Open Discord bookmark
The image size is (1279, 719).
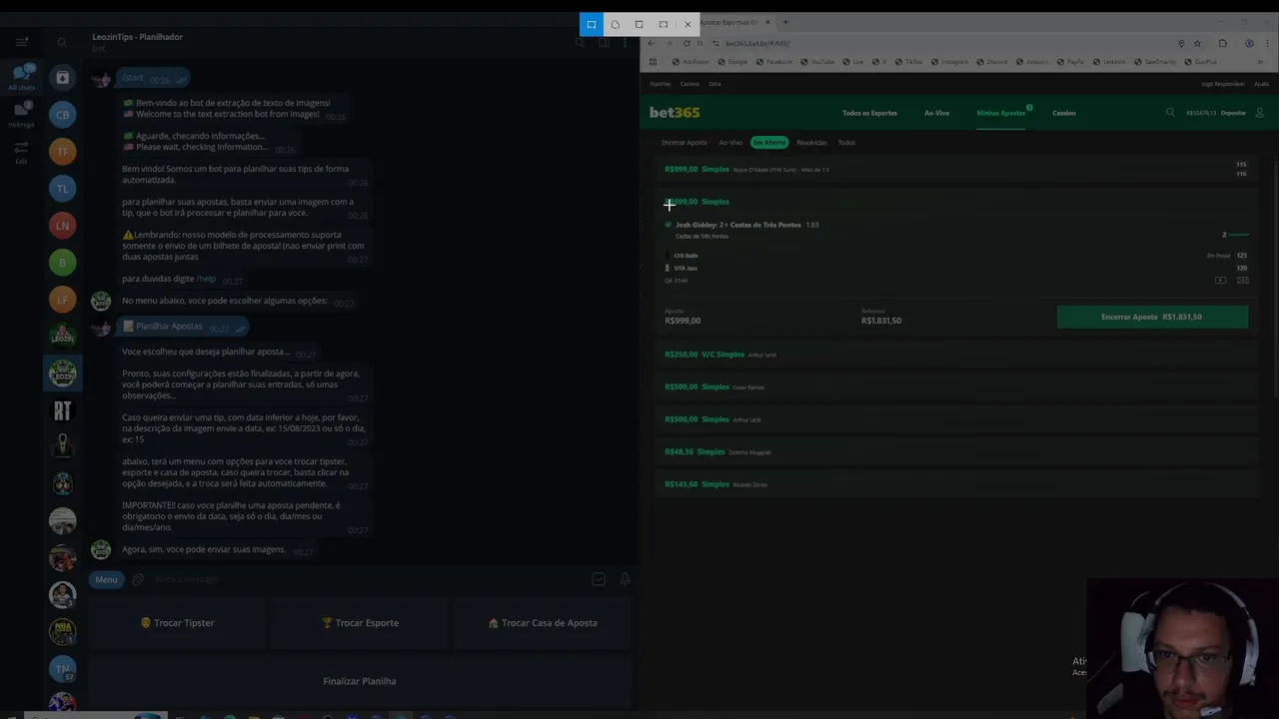point(992,62)
